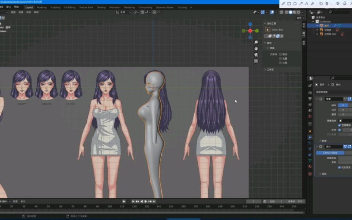The image size is (352, 220).
Task: Enable the X axis toggle on the Mirror modifier
Action: click(343, 105)
